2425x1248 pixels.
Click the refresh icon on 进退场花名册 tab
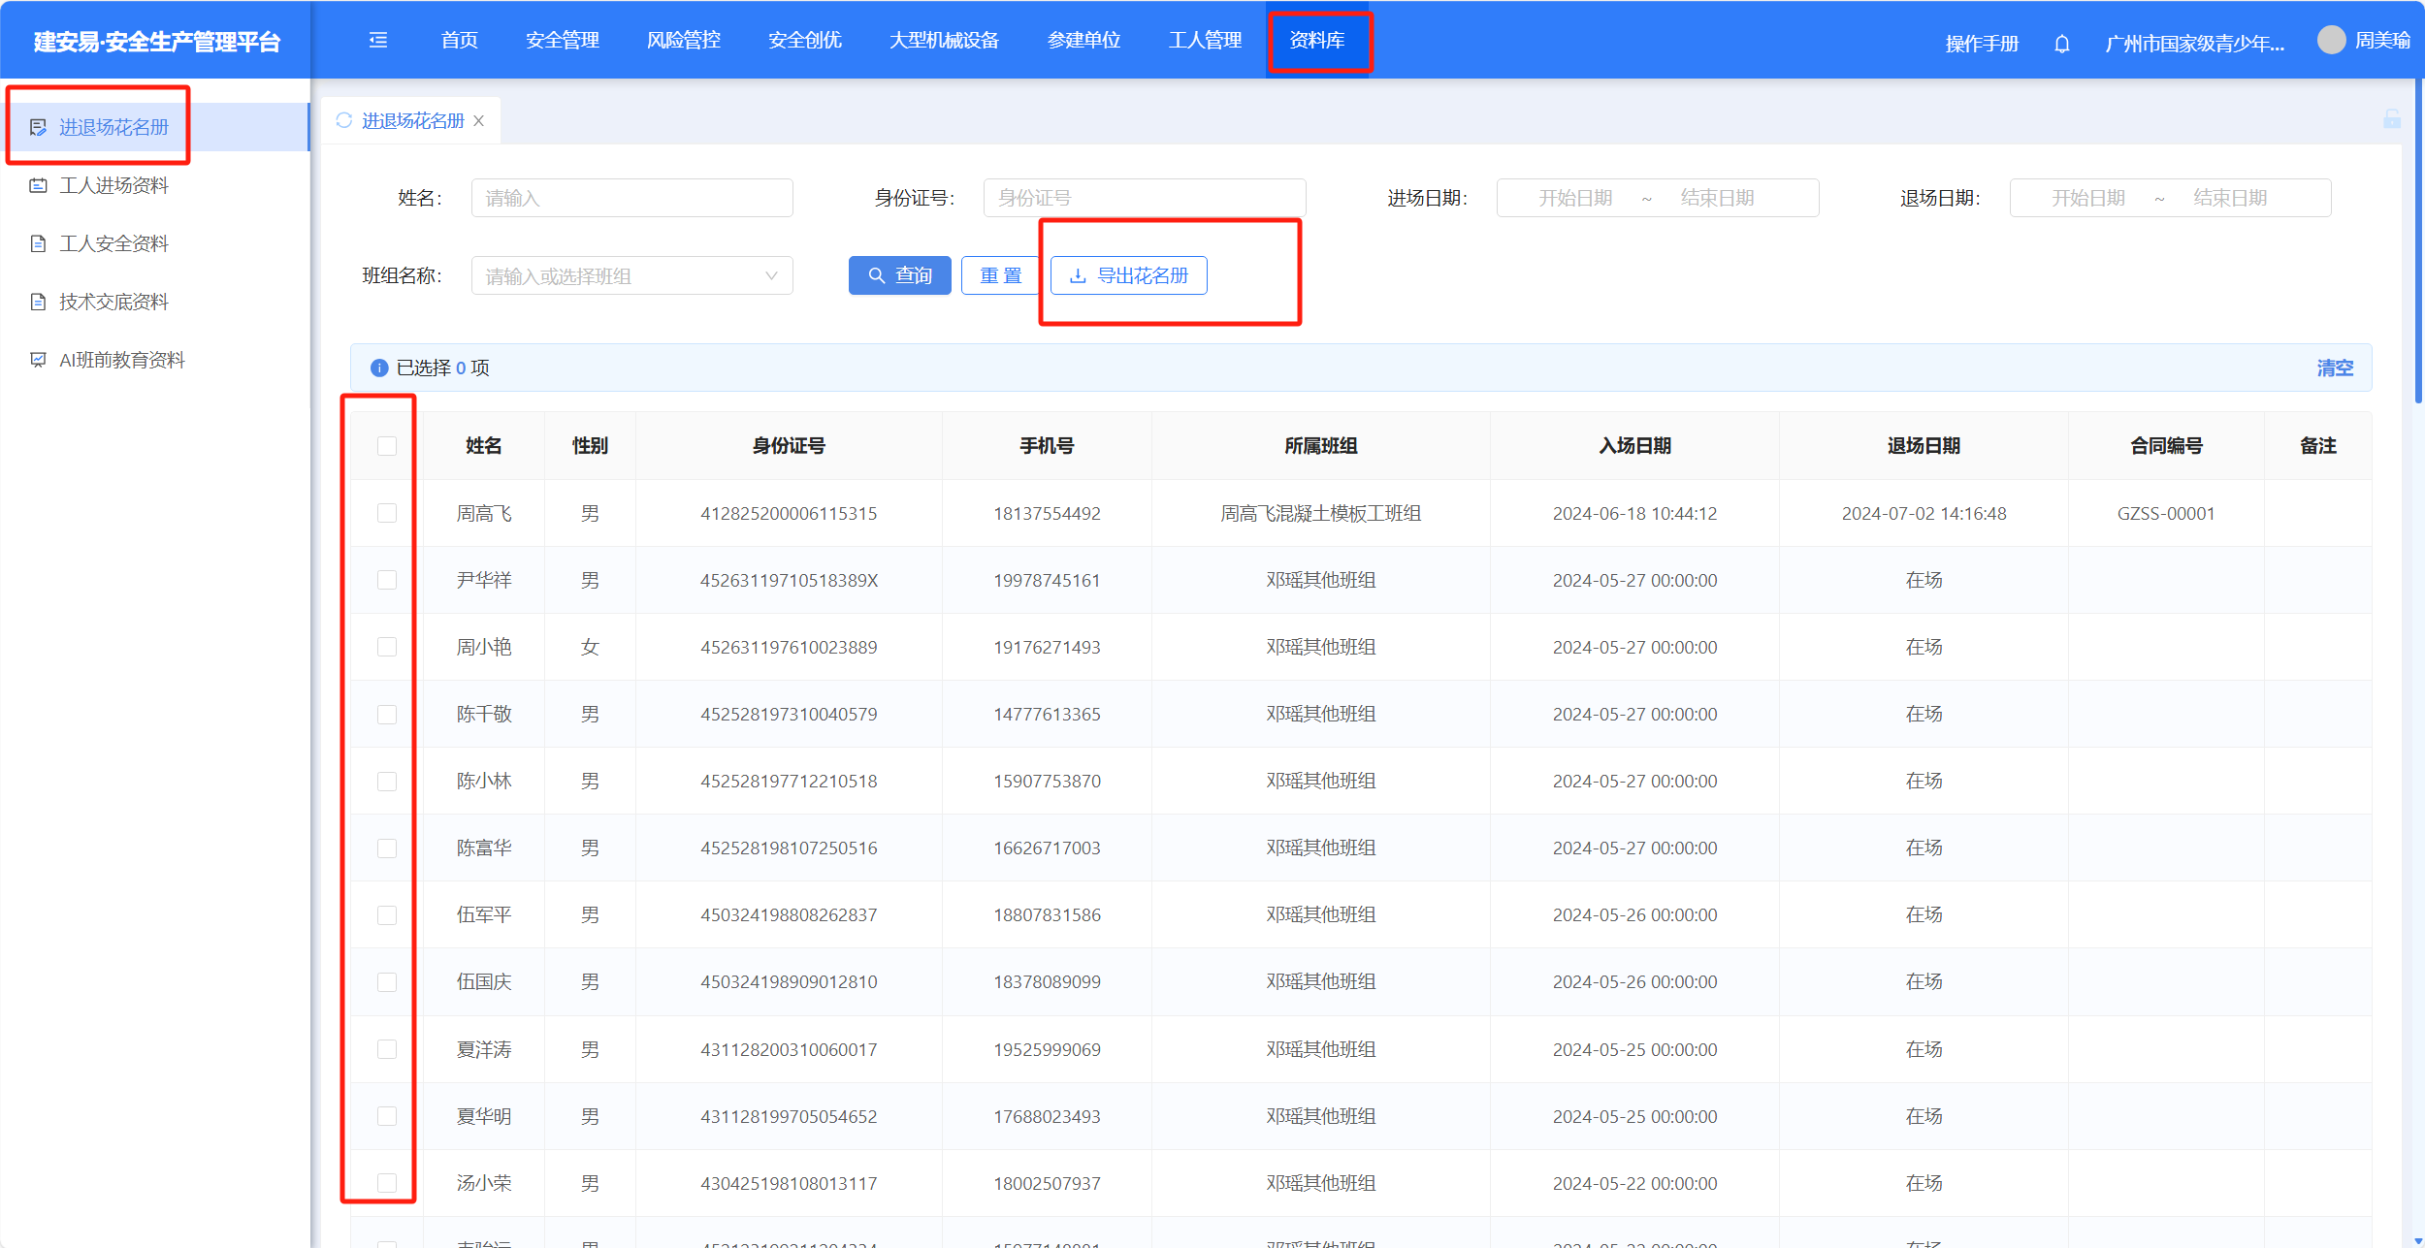click(x=343, y=120)
